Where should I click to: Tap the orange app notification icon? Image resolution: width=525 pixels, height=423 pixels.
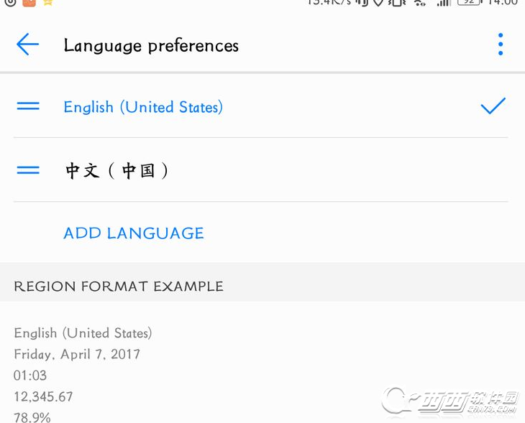click(x=29, y=2)
